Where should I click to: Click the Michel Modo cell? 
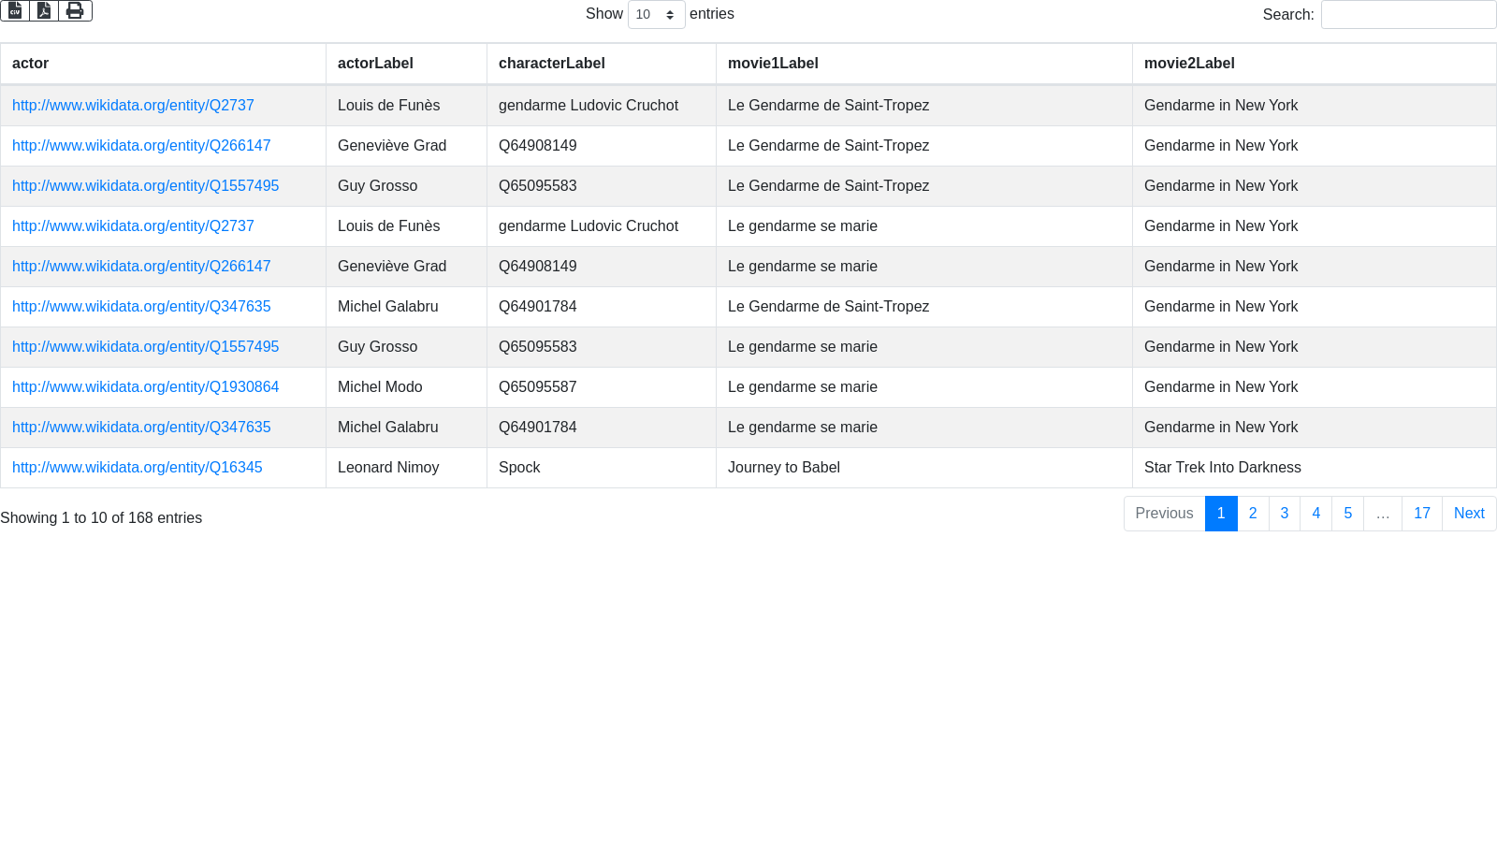406,387
